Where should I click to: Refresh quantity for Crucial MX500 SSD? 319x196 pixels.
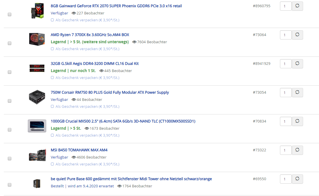[x=297, y=121]
